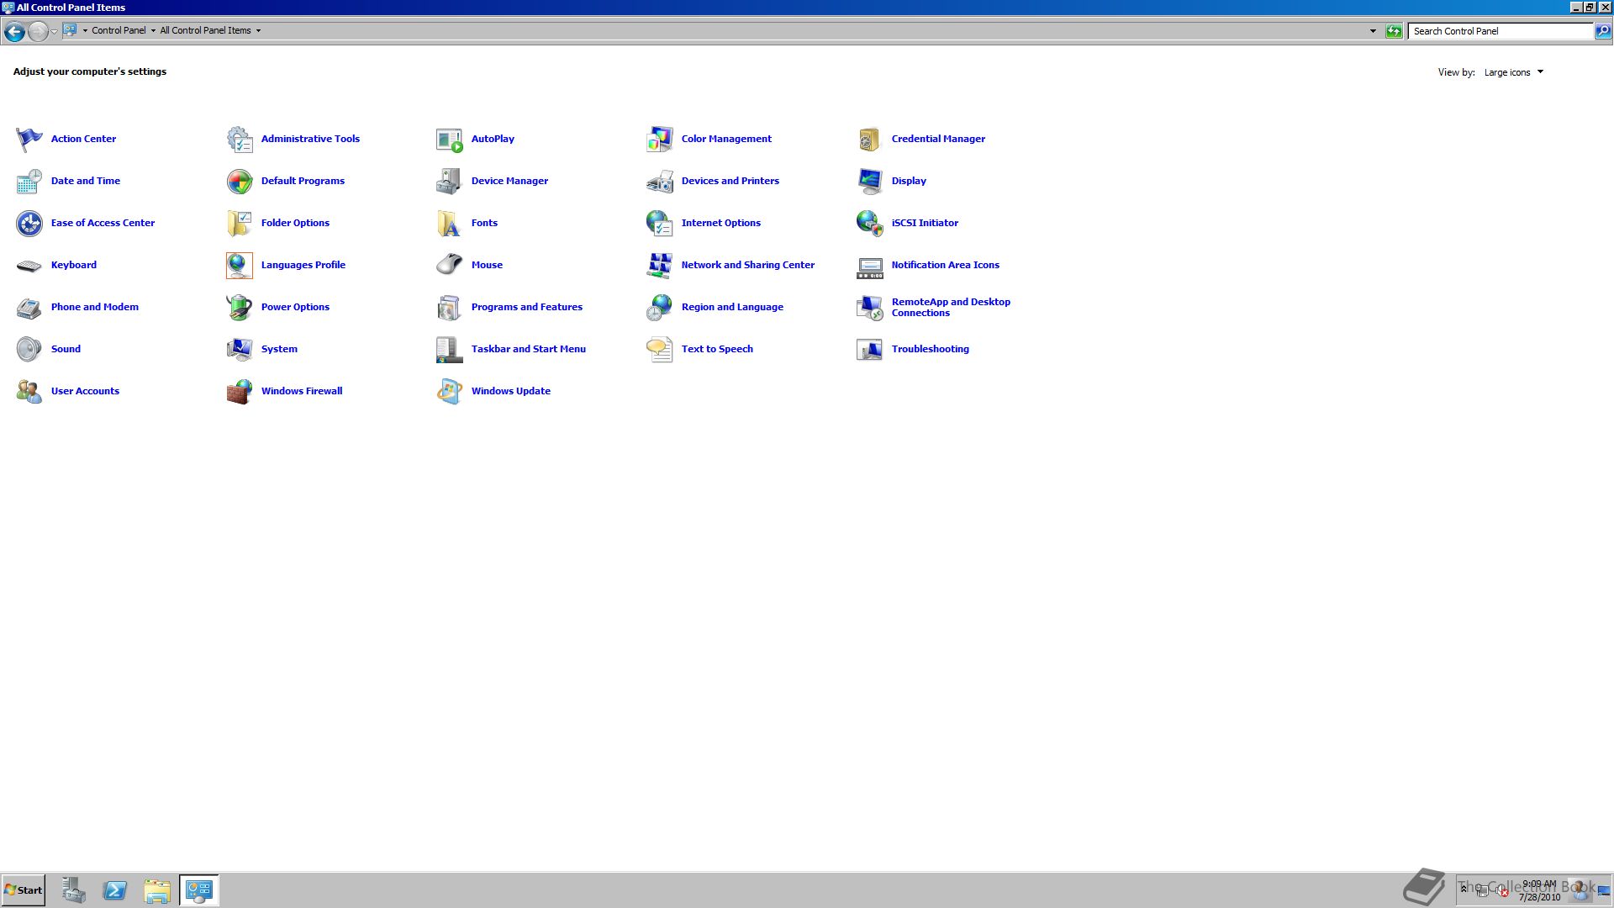Open the Device Manager icon
Screen dimensions: 1614x908
450,181
